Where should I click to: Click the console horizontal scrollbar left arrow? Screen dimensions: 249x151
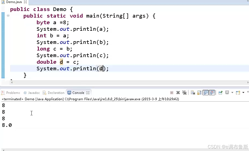pos(4,150)
